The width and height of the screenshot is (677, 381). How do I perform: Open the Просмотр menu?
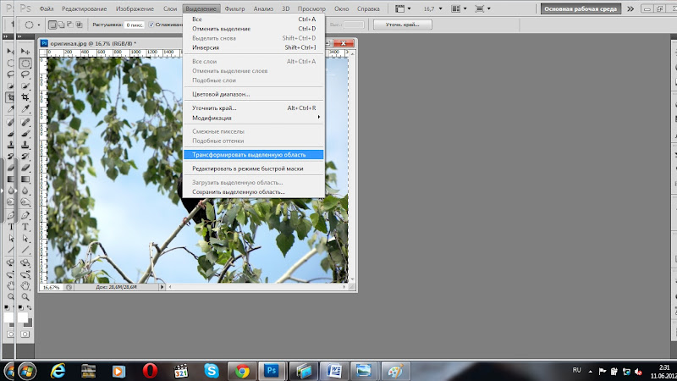311,8
